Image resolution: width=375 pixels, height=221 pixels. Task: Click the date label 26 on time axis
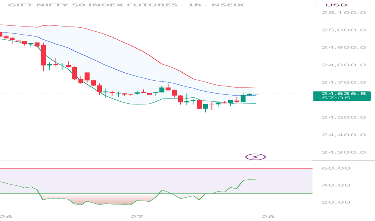point(6,217)
